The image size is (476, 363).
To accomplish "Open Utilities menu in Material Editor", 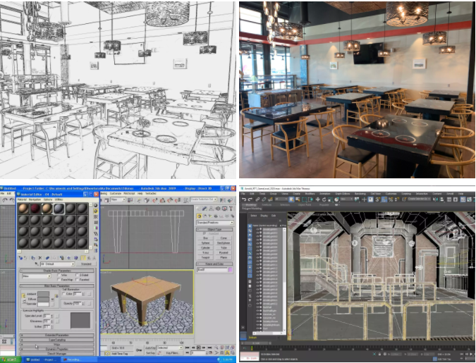I will coord(59,199).
